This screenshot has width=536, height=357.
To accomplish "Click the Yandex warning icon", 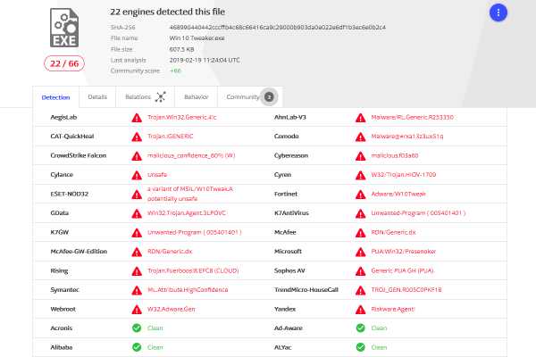I will click(x=360, y=310).
